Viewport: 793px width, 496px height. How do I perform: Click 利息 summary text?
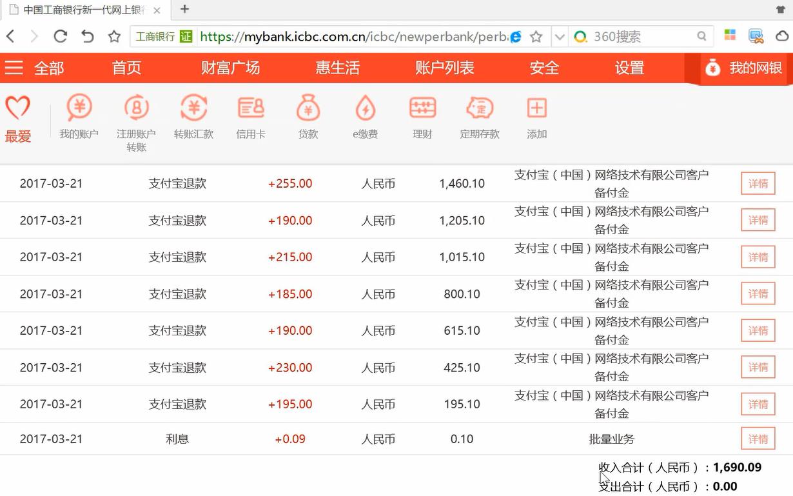tap(177, 439)
